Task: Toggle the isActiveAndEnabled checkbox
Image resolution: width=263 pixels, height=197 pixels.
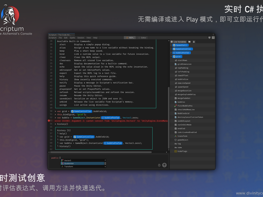Action: (x=176, y=132)
